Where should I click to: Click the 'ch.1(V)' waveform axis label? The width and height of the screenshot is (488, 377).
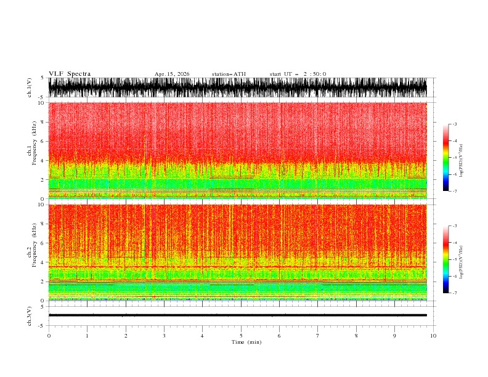coord(30,87)
